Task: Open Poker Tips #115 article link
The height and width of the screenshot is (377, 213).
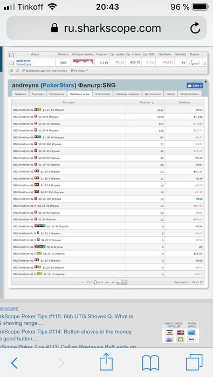Action: pyautogui.click(x=66, y=319)
